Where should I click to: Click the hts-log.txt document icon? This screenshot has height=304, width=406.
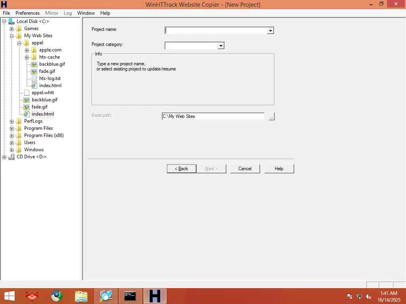[34, 79]
